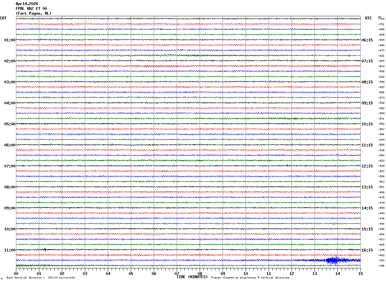Click the 07:15 UTC time label

pyautogui.click(x=367, y=61)
